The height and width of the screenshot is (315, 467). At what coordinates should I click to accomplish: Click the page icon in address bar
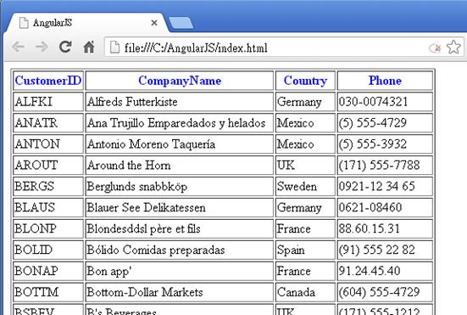tap(114, 48)
